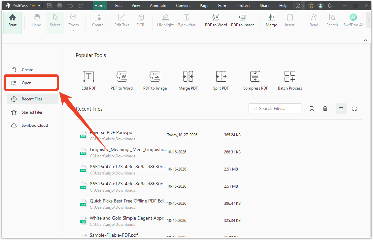
Task: Switch recent files to grid view
Action: pyautogui.click(x=355, y=109)
